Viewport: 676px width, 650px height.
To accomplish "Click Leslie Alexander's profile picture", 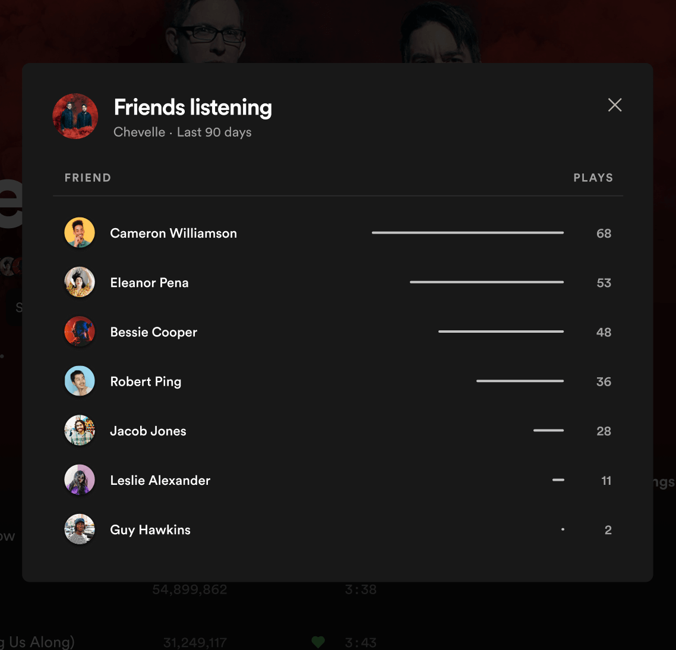I will (x=79, y=479).
